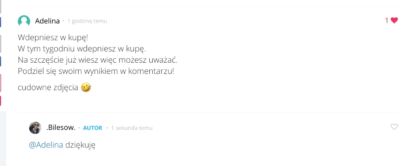This screenshot has width=411, height=166.
Task: Click the "cudowne zdjęcia" comment text
Action: click(48, 88)
